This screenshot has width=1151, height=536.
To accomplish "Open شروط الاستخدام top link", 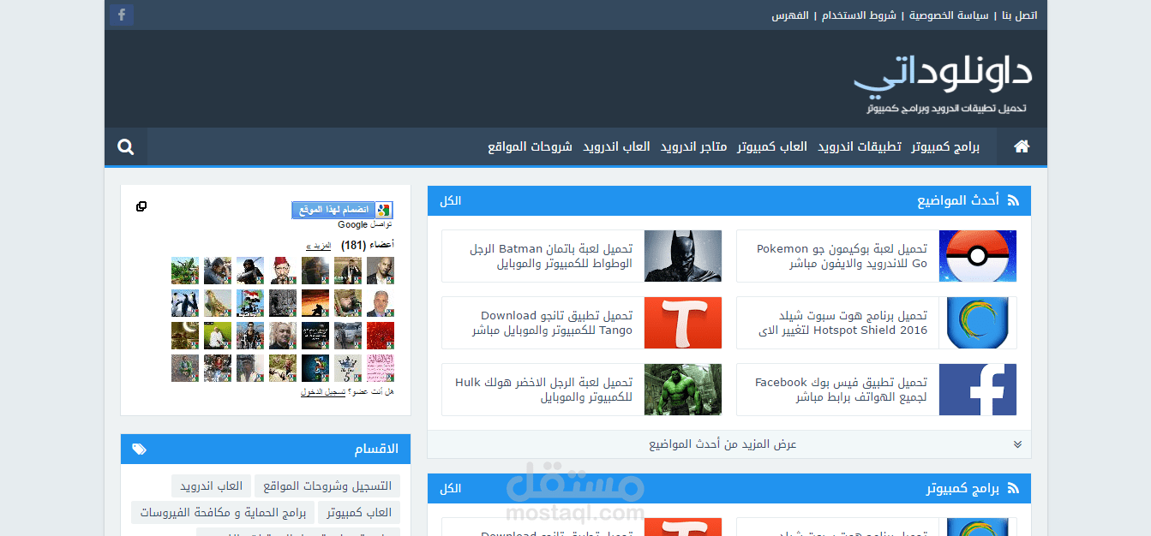I will (859, 15).
